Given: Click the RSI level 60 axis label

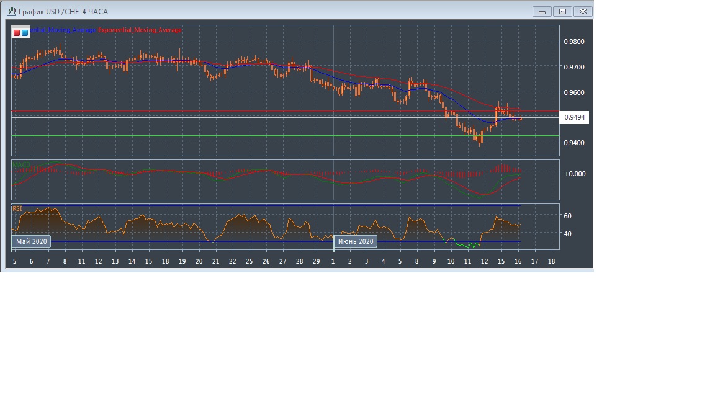Looking at the screenshot, I should pyautogui.click(x=567, y=216).
